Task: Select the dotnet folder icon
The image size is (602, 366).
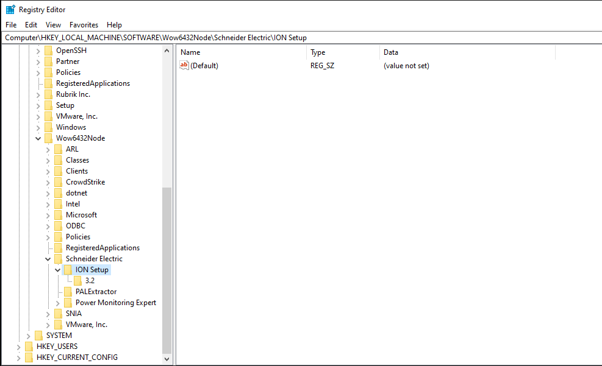Action: pos(59,193)
